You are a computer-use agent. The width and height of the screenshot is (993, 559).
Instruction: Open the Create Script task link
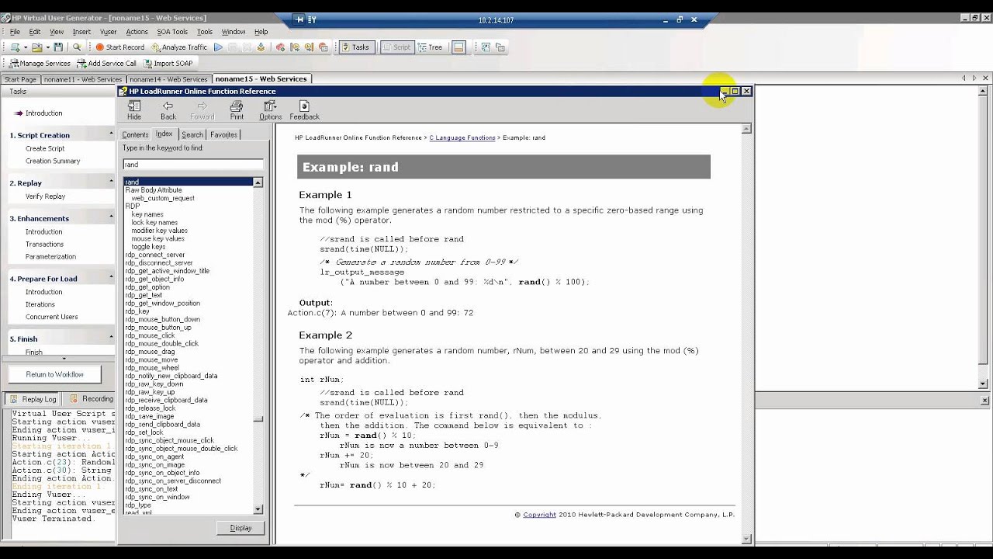tap(45, 148)
